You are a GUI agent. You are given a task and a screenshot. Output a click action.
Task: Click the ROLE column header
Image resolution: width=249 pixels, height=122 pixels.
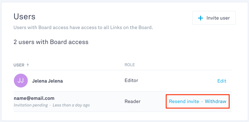(x=130, y=65)
